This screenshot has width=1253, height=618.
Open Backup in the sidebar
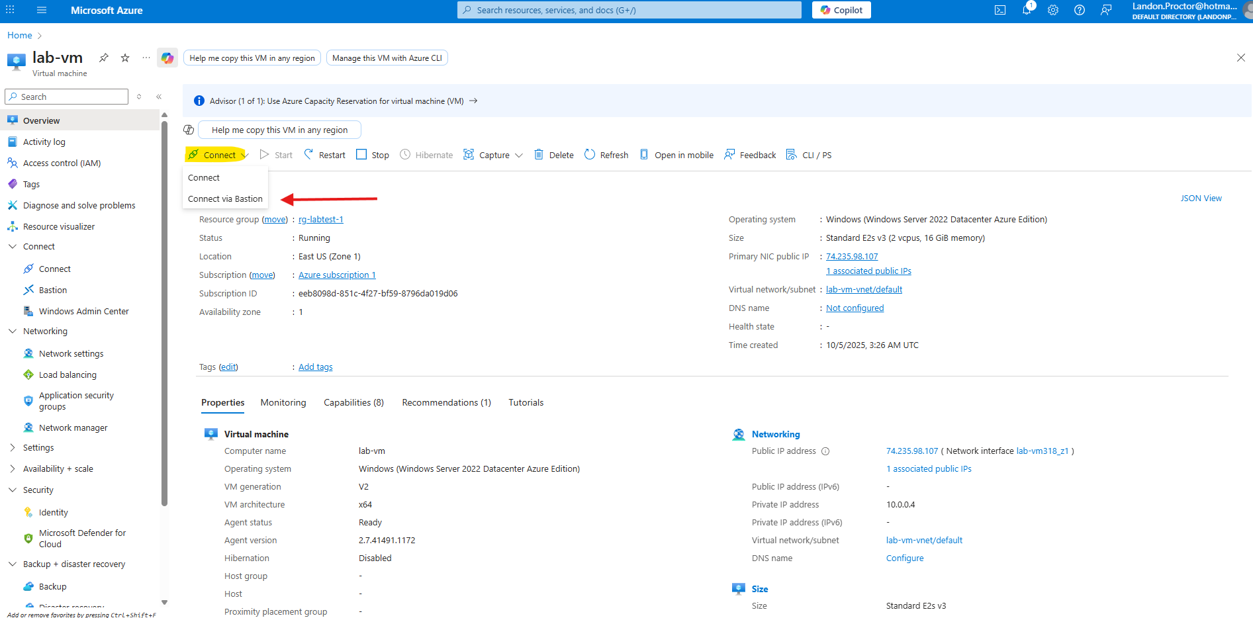coord(53,586)
